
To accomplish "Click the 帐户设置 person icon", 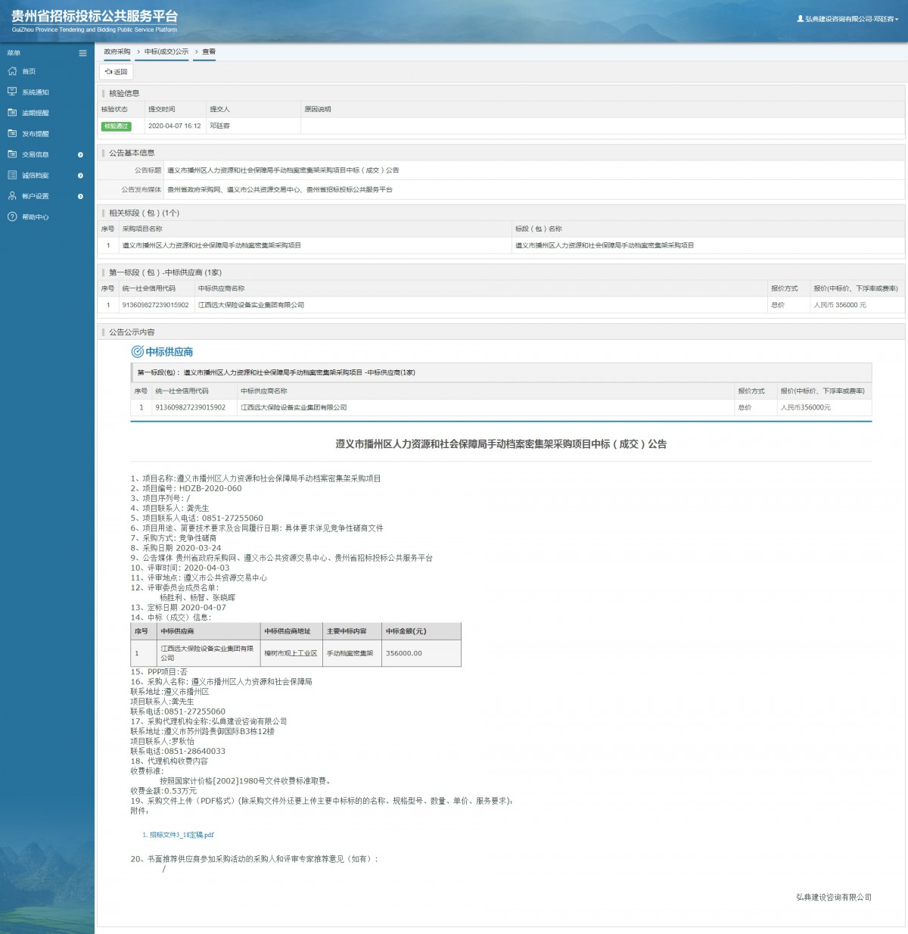I will click(x=12, y=196).
